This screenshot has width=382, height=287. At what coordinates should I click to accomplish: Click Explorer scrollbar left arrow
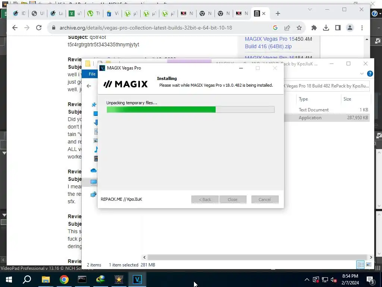(144, 257)
